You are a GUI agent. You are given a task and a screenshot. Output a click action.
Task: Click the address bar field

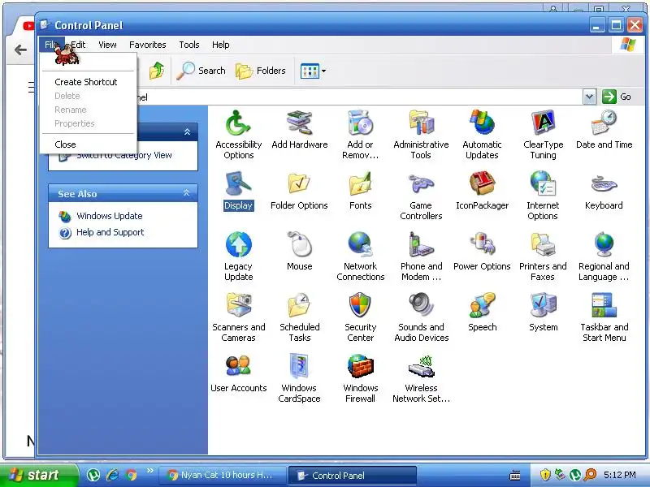pos(359,97)
